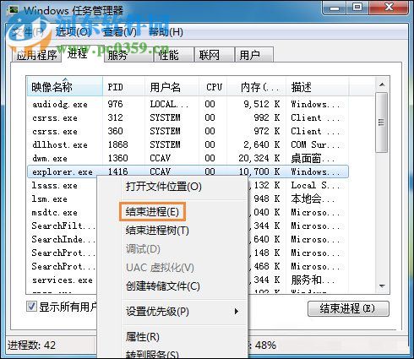This screenshot has width=414, height=359.
Task: Select the explorer.exe process row
Action: tap(188, 171)
